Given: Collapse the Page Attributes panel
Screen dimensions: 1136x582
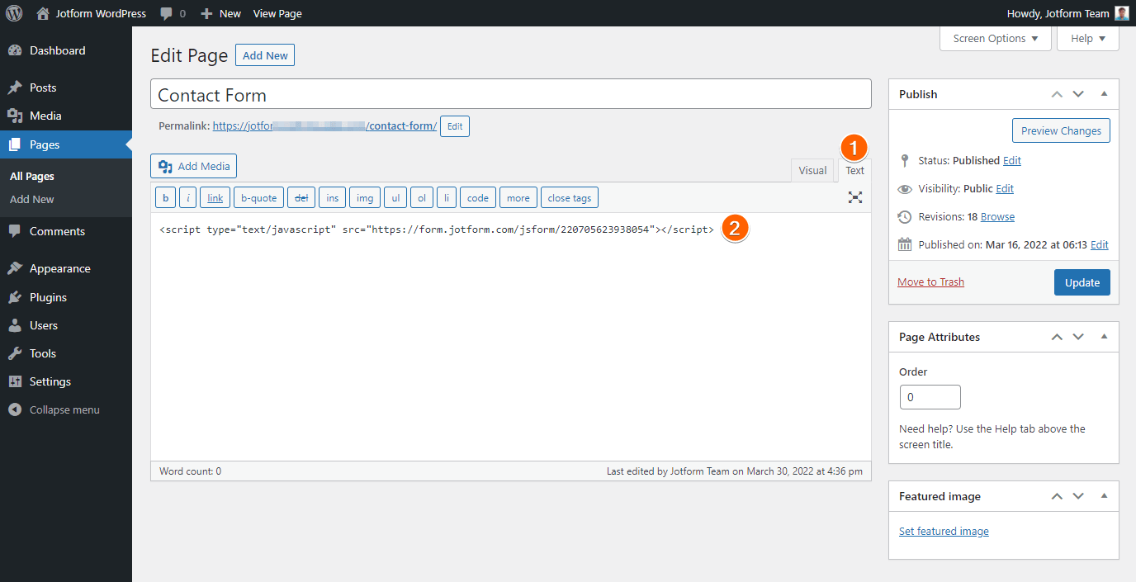Looking at the screenshot, I should (x=1104, y=337).
